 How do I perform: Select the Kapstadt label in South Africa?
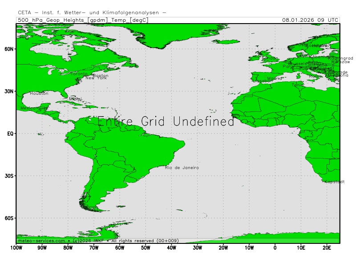(x=334, y=182)
